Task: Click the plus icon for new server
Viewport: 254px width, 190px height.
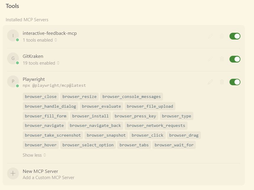Action: 13,173
